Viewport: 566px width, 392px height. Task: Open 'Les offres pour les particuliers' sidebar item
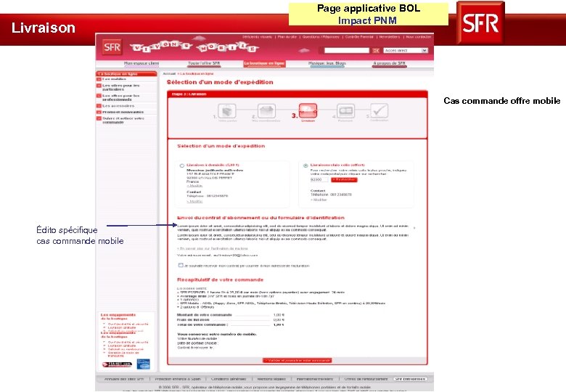pyautogui.click(x=121, y=87)
